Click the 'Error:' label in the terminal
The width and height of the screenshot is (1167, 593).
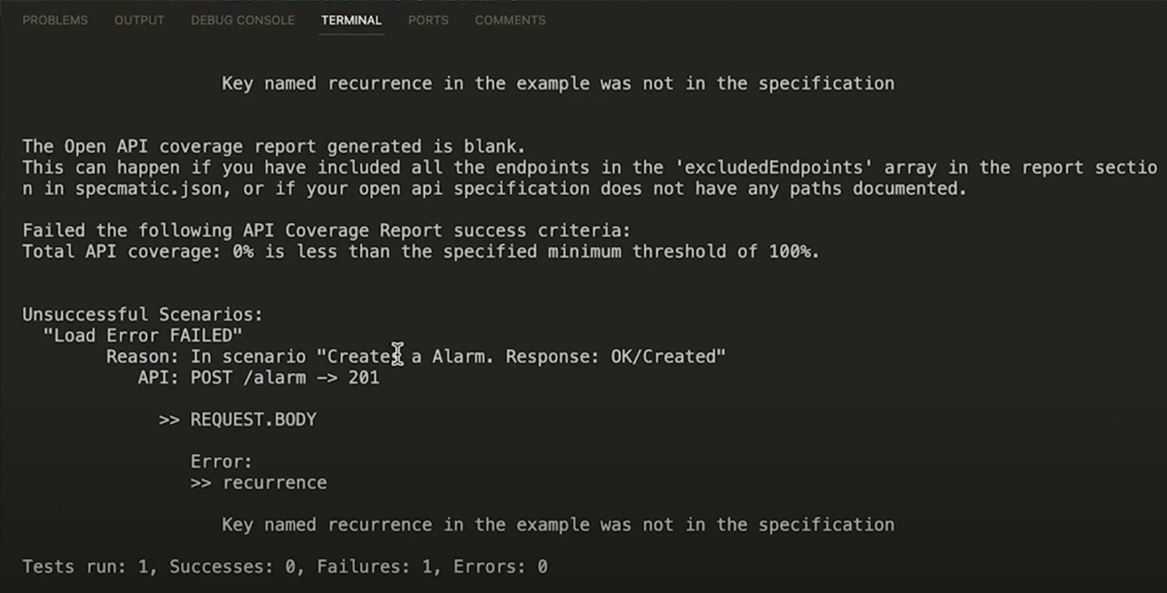(x=221, y=462)
